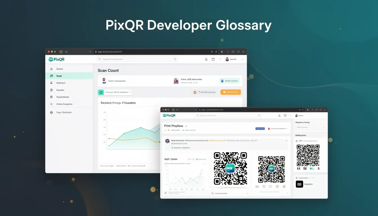Select the highlighted Scan sidebar item
Screen dimensions: 378x216
tap(69, 76)
